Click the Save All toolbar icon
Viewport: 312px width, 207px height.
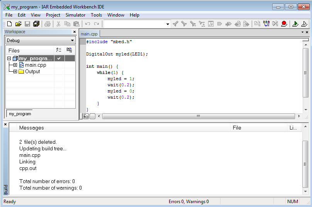[x=36, y=24]
